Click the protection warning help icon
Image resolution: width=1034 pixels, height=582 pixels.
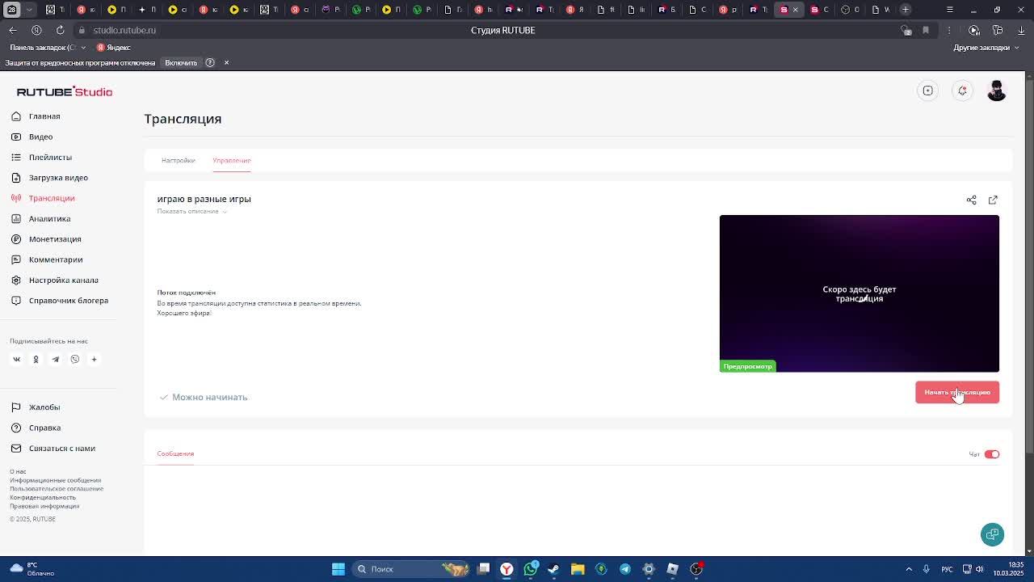pos(210,63)
